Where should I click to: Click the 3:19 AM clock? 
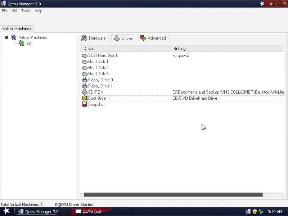(275, 212)
